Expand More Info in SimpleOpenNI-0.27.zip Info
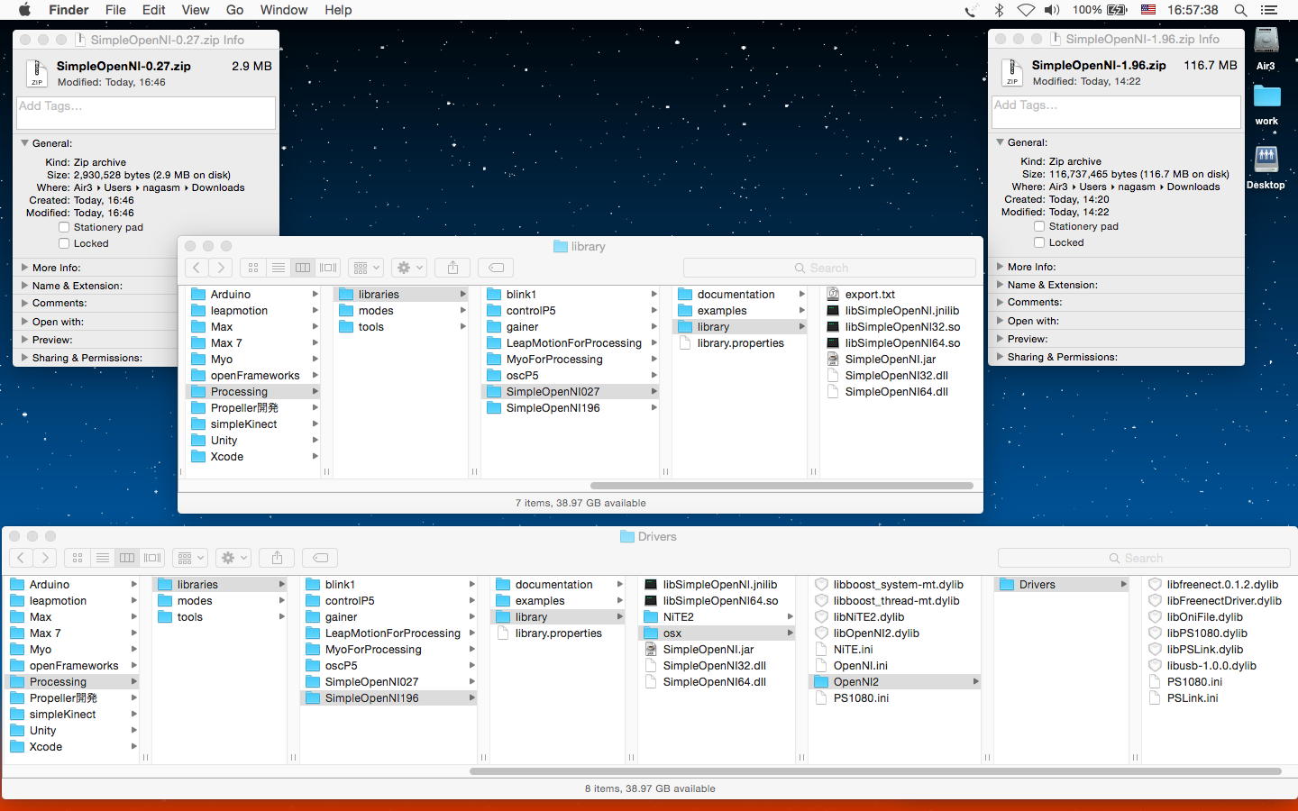The height and width of the screenshot is (811, 1298). (25, 268)
